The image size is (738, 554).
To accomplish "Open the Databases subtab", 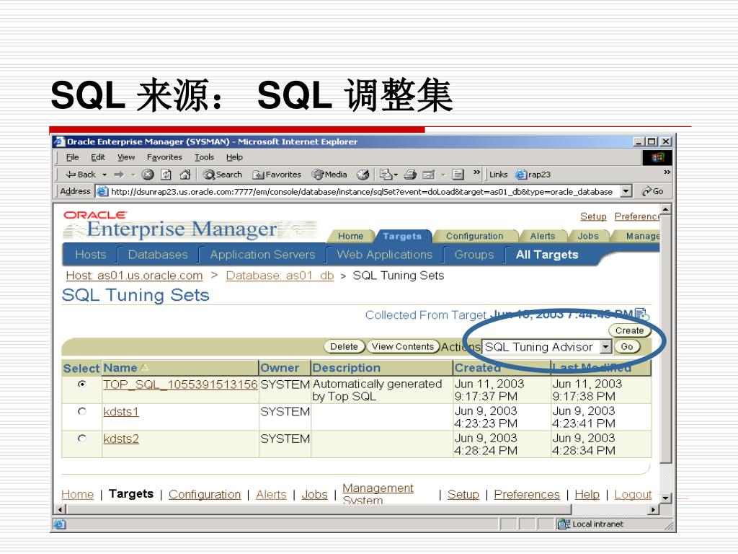I will [x=158, y=255].
